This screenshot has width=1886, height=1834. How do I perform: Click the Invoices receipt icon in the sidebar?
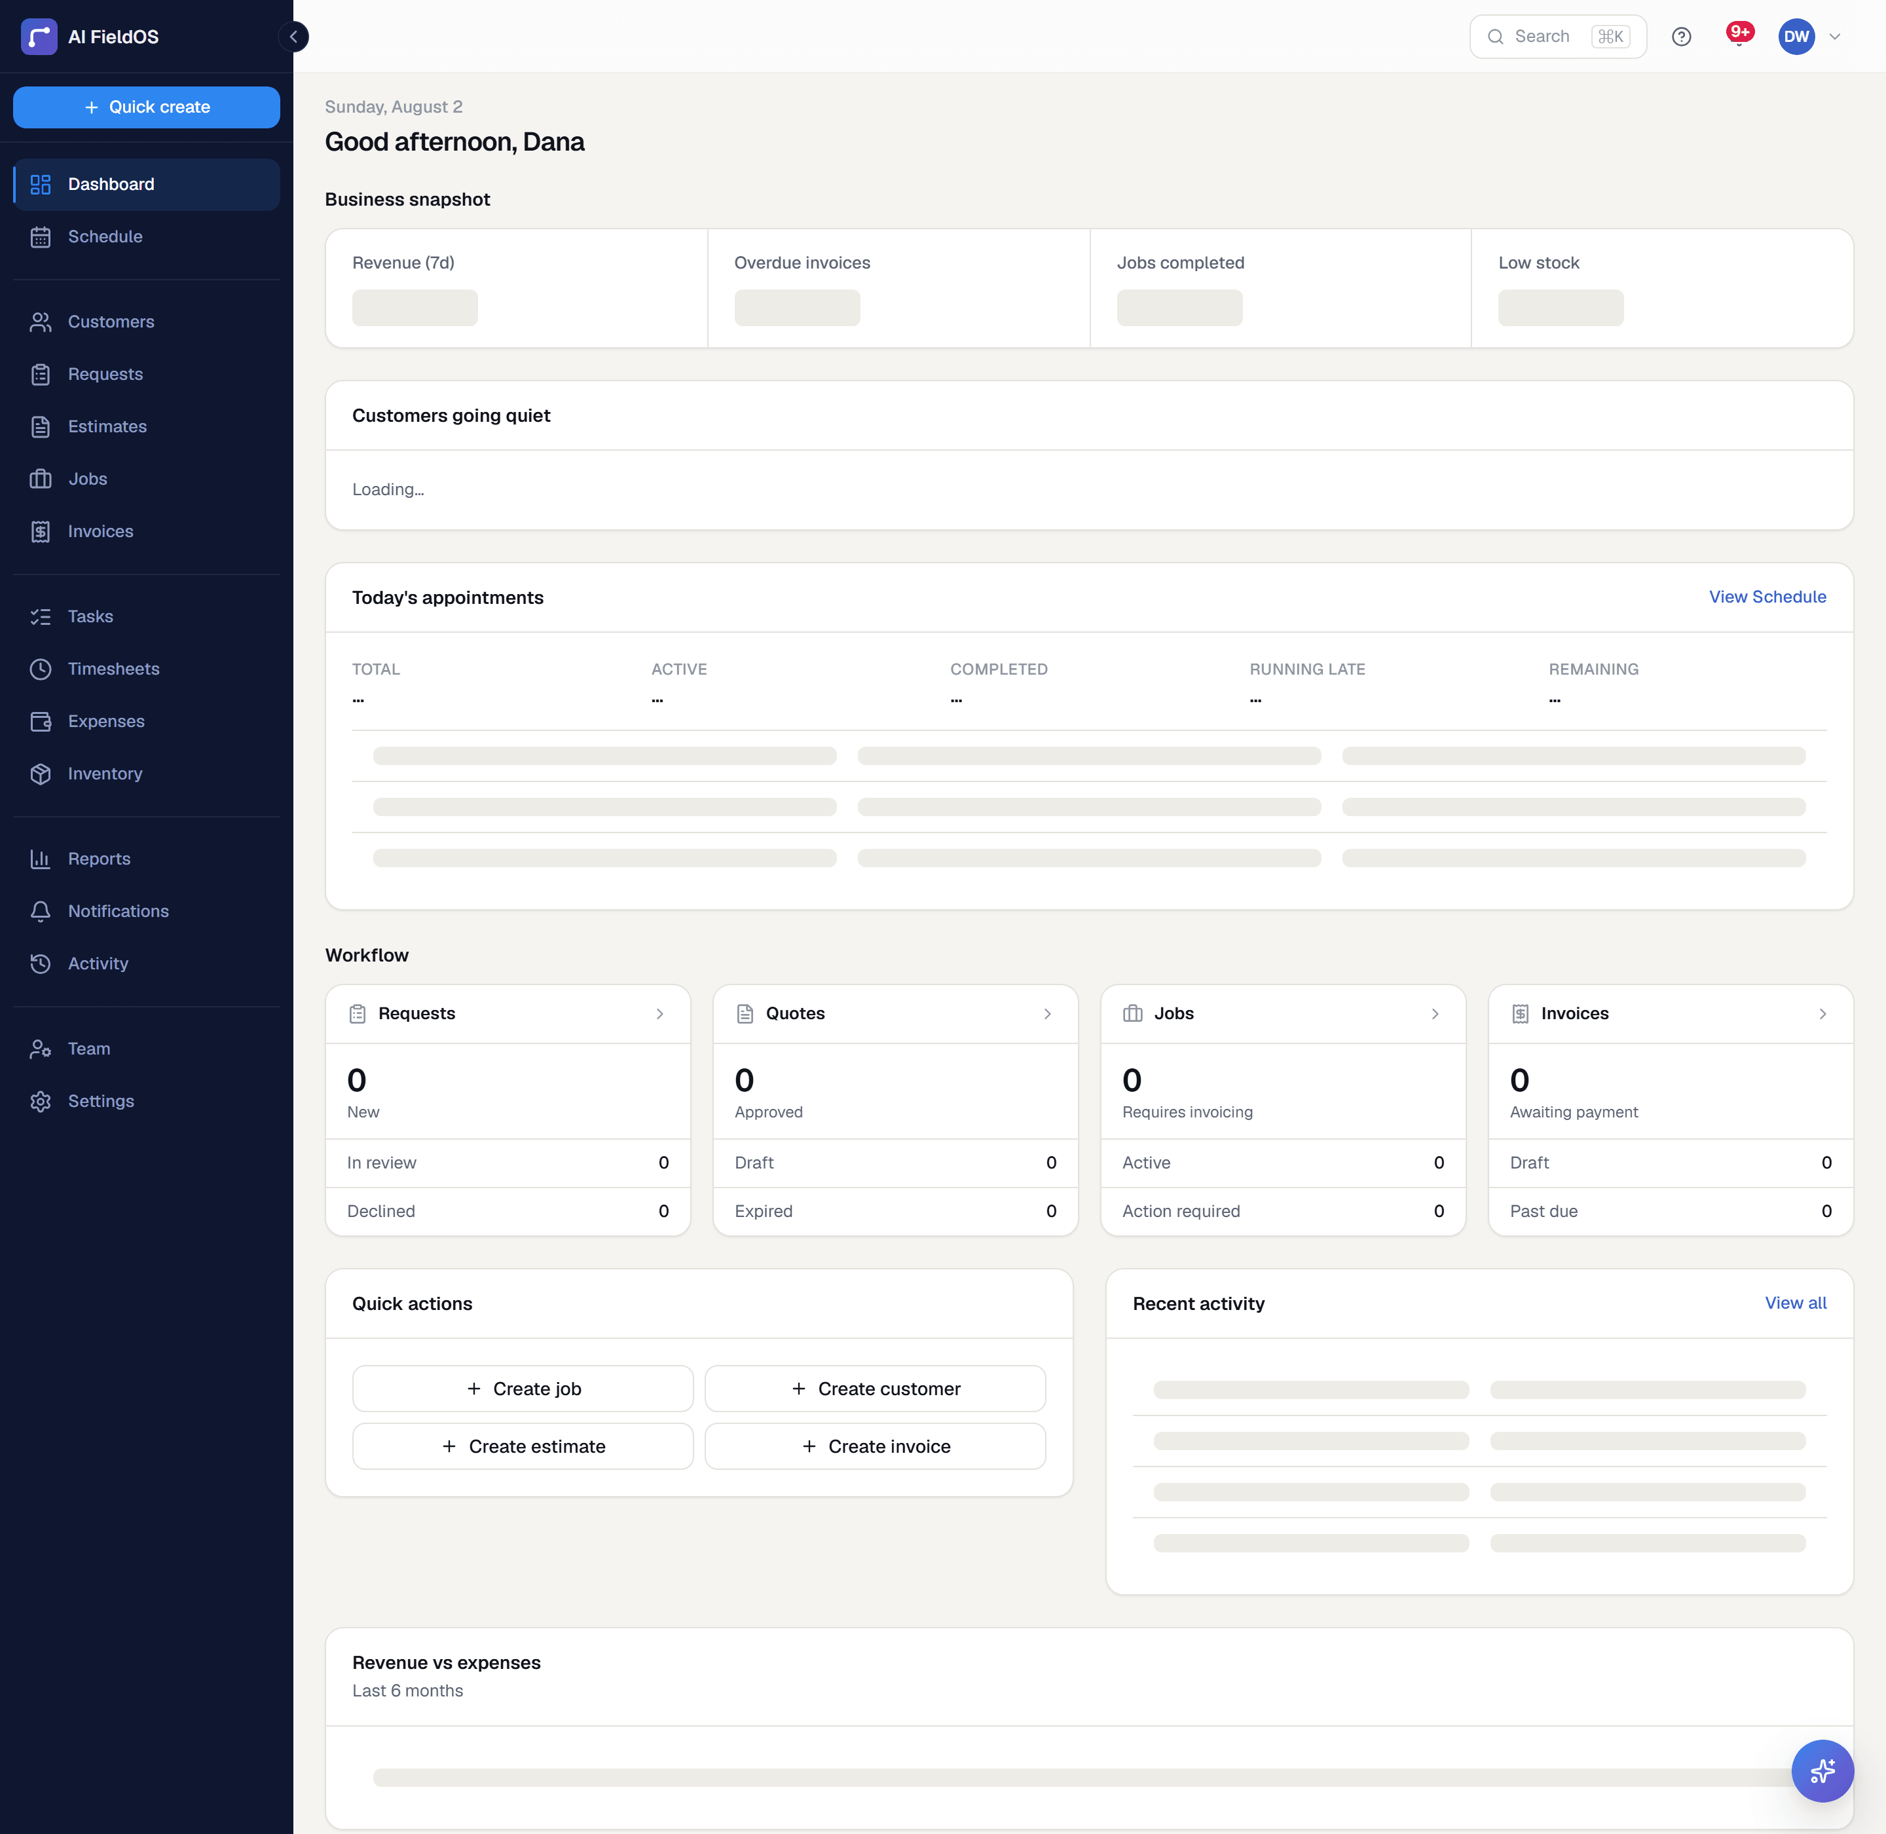pos(41,532)
